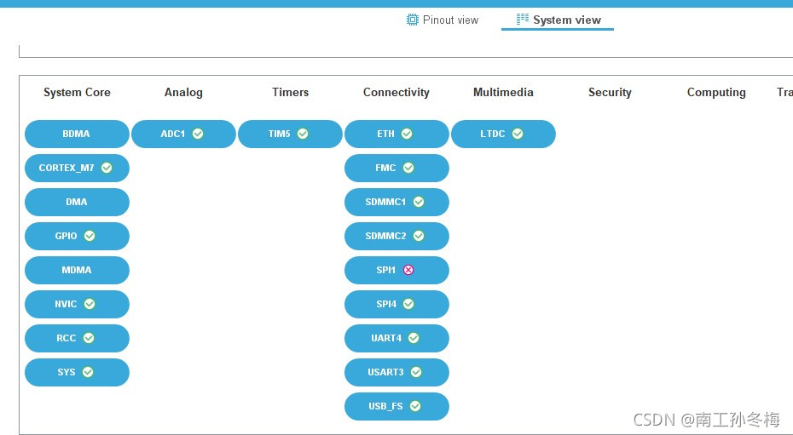793x435 pixels.
Task: Click the green check icon on NVIC
Action: point(90,304)
